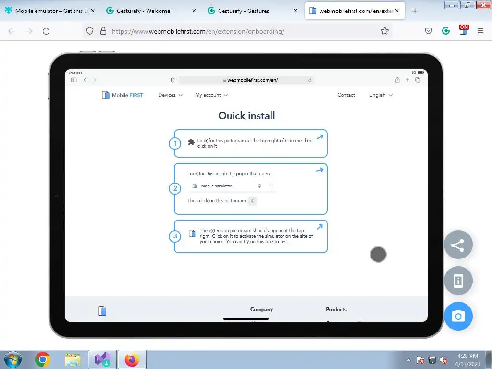Click the three-dot menu in Mobile simulator row
This screenshot has width=492, height=369.
[x=271, y=186]
